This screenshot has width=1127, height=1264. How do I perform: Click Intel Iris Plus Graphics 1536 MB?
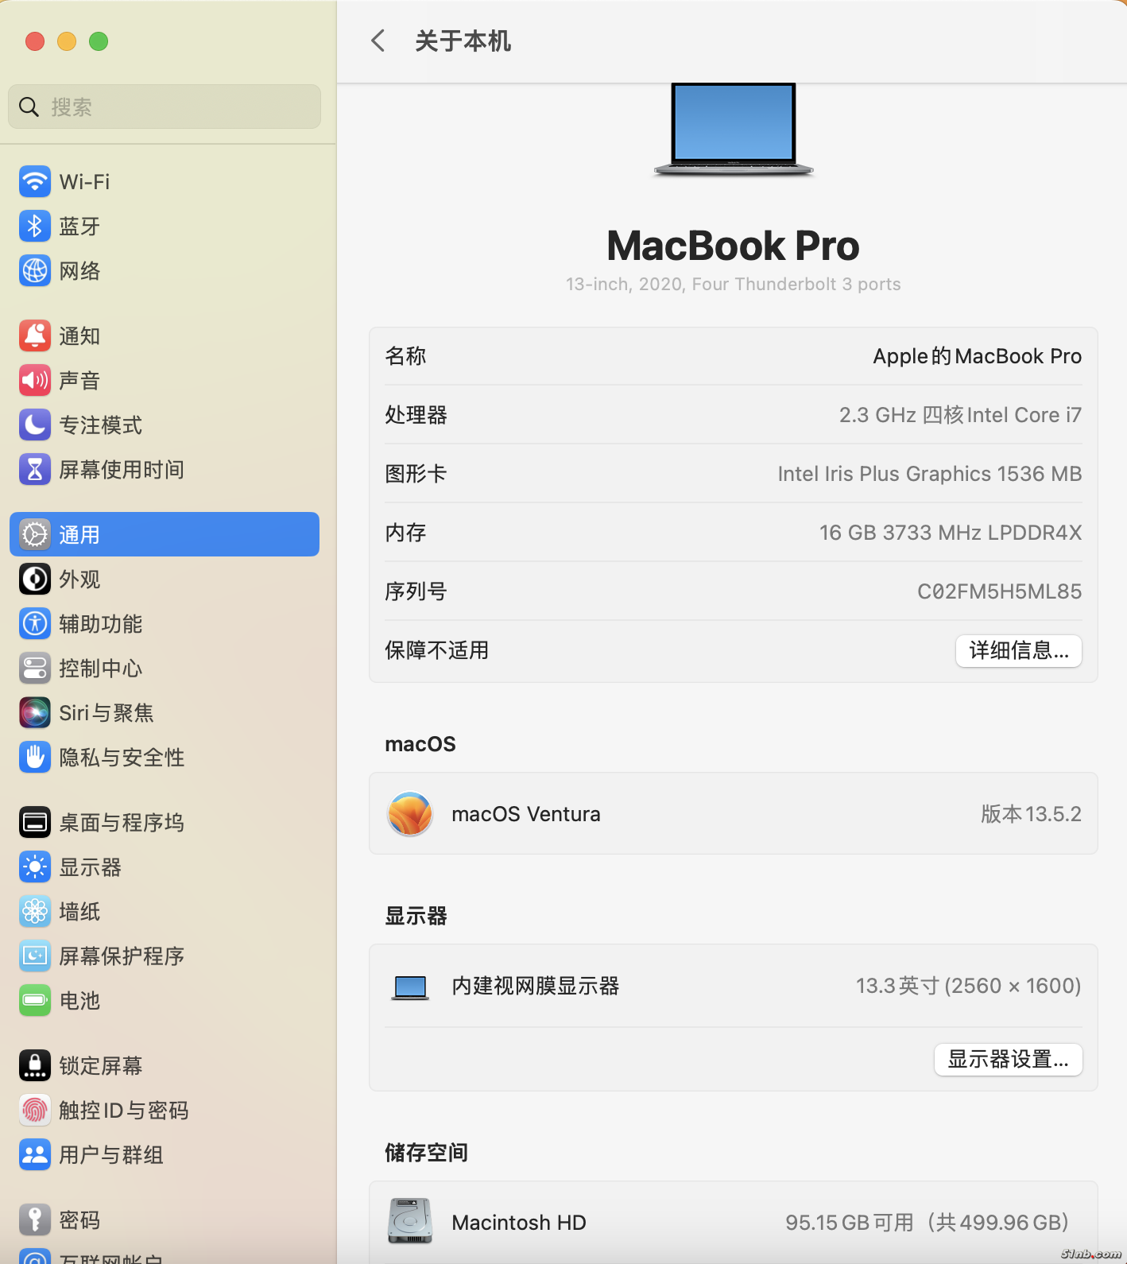930,474
